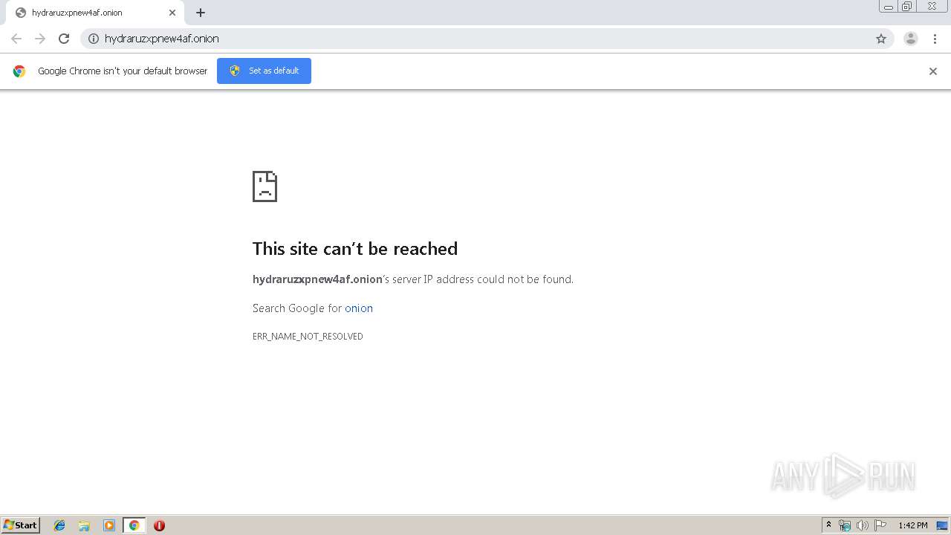Image resolution: width=951 pixels, height=535 pixels.
Task: Click the sad page error icon
Action: coord(264,187)
